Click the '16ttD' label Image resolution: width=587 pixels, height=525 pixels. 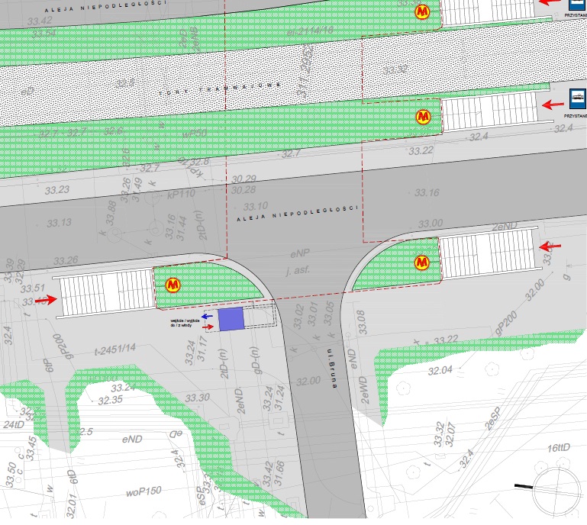559,447
